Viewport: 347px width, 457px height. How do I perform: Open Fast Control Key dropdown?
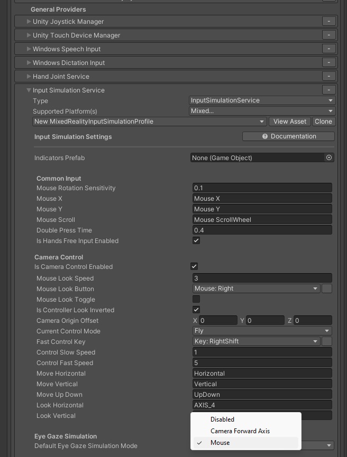(x=256, y=341)
